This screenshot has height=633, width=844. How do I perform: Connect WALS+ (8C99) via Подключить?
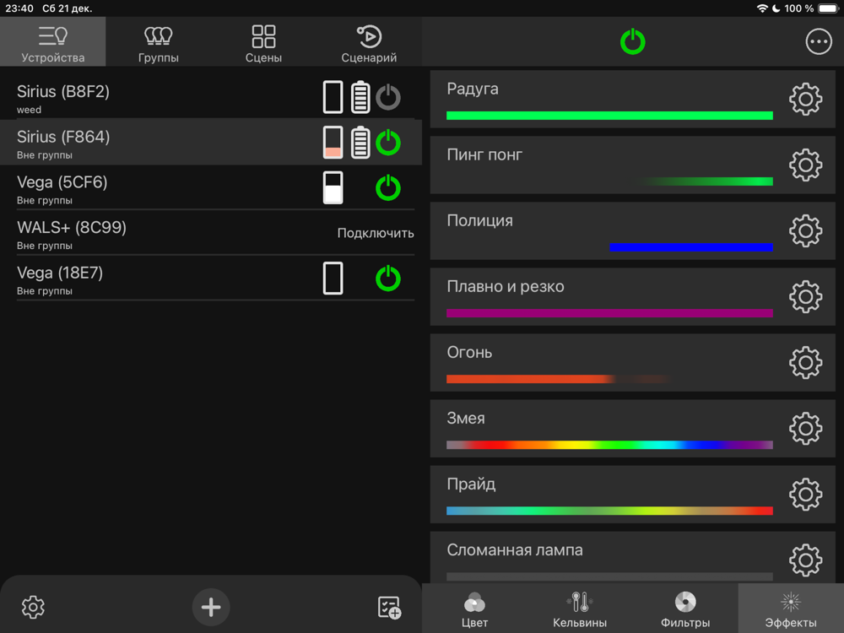[376, 233]
